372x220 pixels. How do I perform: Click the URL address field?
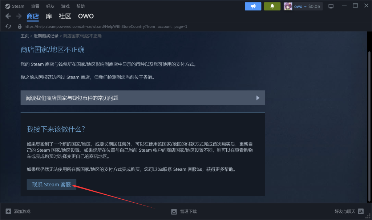106,26
